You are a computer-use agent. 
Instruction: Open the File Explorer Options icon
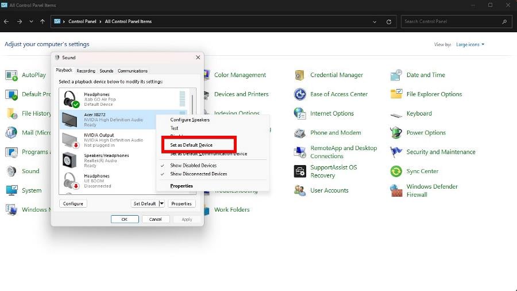[x=396, y=94]
